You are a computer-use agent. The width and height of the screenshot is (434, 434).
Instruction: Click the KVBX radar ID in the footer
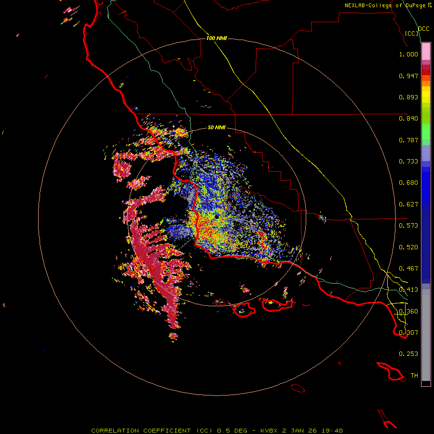(269, 431)
